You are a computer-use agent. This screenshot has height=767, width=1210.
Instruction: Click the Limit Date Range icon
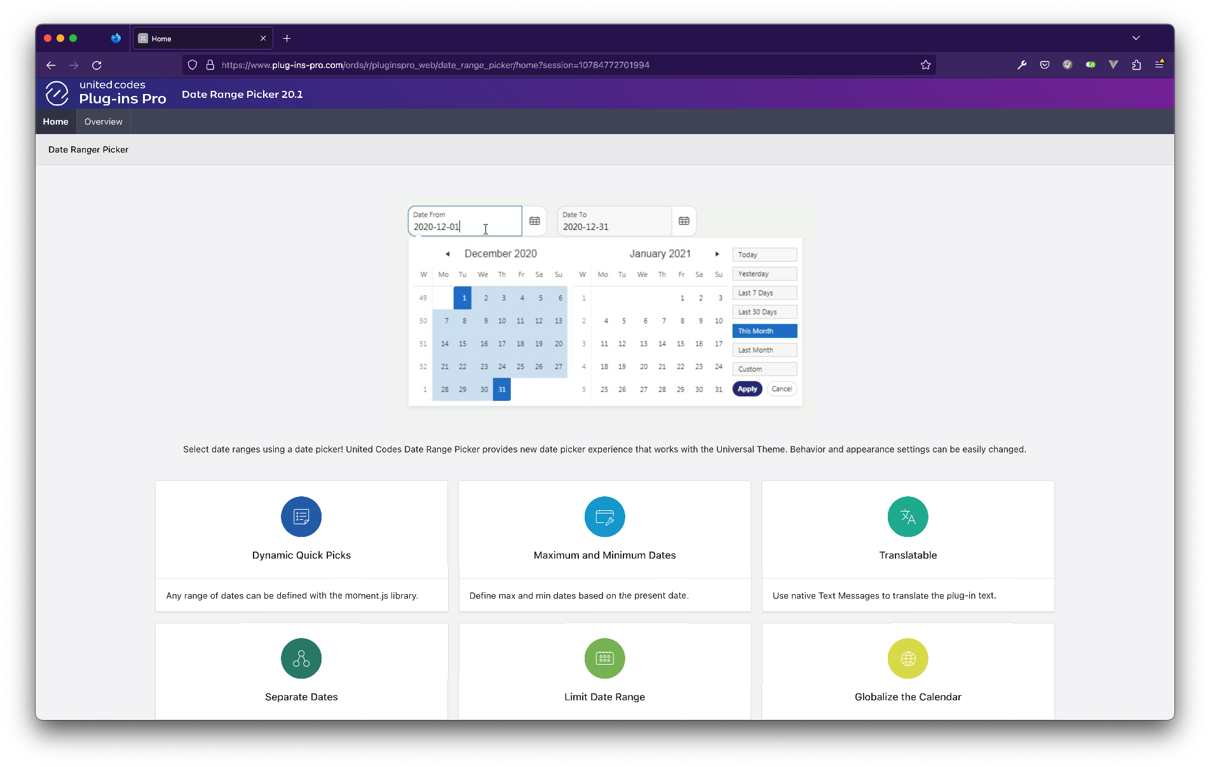(604, 658)
